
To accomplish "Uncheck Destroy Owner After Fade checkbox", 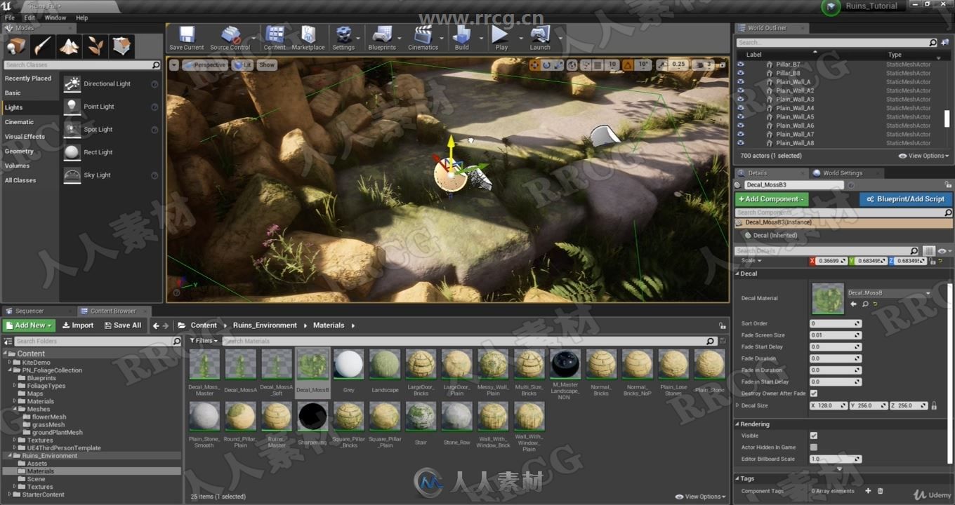I will (x=814, y=393).
